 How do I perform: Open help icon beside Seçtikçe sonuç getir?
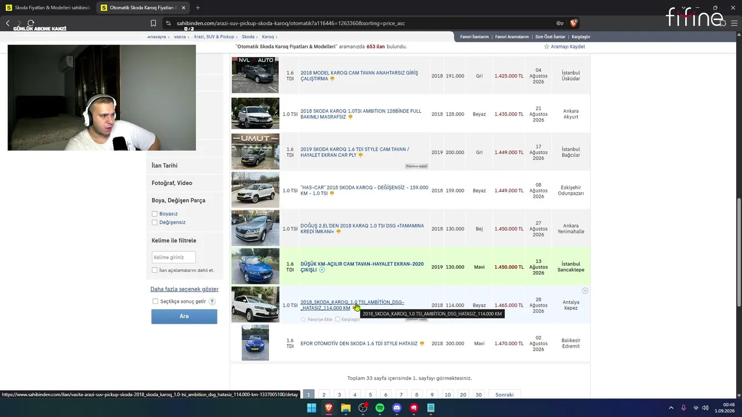[212, 301]
